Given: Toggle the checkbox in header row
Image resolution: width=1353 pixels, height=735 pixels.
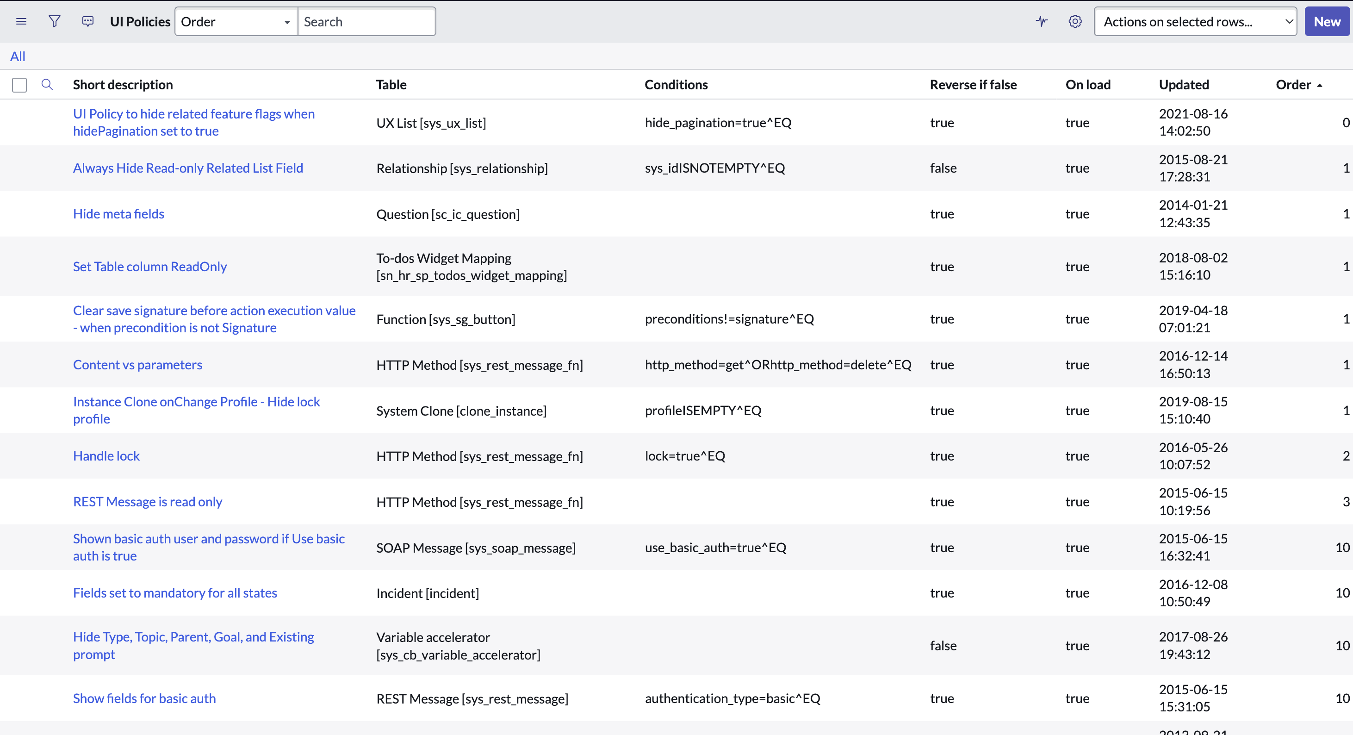Looking at the screenshot, I should [x=20, y=83].
